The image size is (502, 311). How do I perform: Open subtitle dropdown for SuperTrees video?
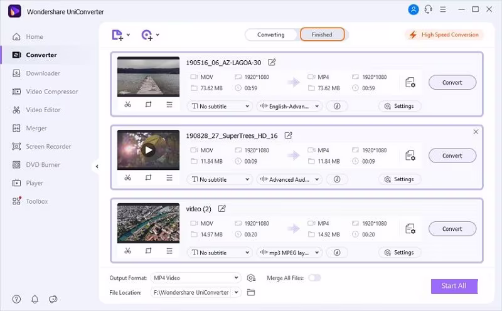[220, 179]
